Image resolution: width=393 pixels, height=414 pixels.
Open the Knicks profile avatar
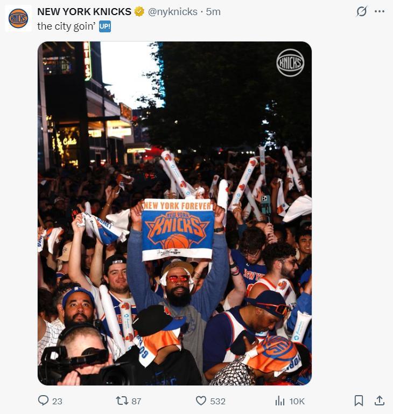coord(18,18)
